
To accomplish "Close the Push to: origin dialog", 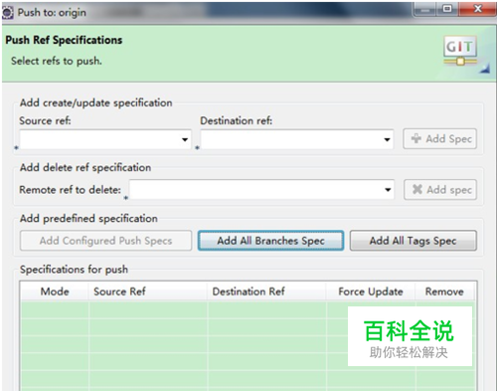I will coord(477,9).
